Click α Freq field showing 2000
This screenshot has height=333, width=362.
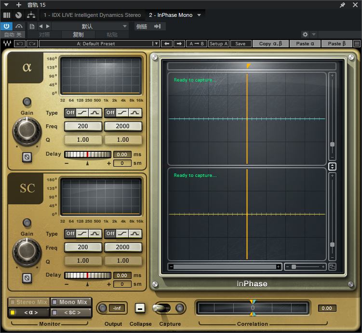tap(123, 126)
